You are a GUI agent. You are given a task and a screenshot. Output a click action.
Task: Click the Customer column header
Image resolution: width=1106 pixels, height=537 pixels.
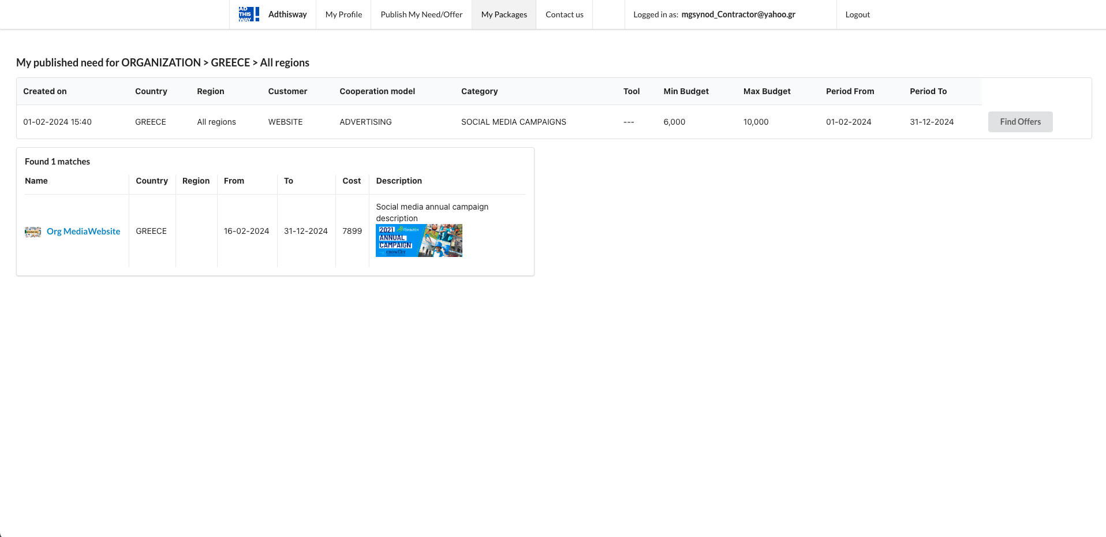(287, 91)
